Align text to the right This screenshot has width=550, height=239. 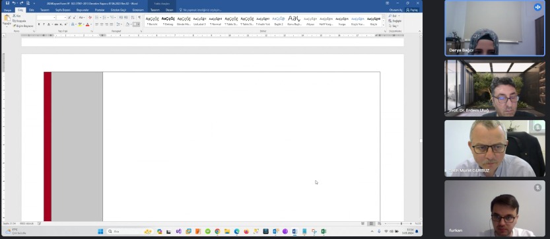click(x=107, y=24)
